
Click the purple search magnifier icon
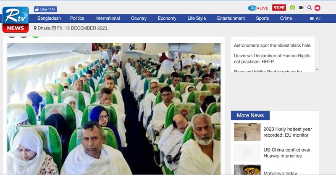(x=310, y=8)
